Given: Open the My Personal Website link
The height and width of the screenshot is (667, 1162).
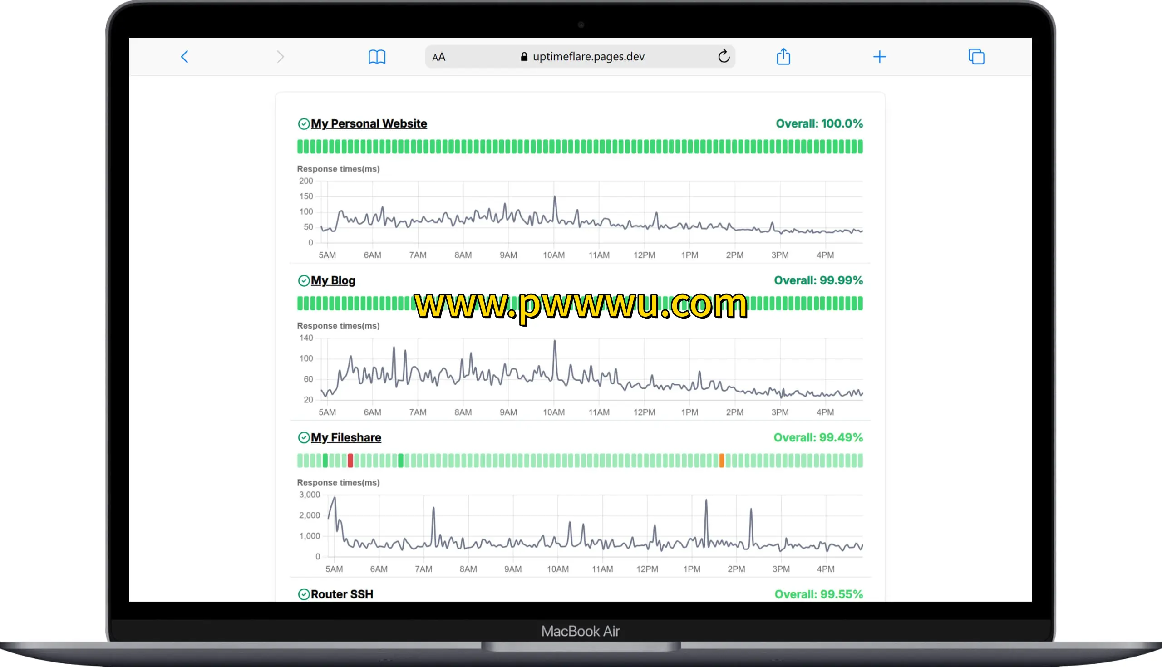Looking at the screenshot, I should point(369,124).
